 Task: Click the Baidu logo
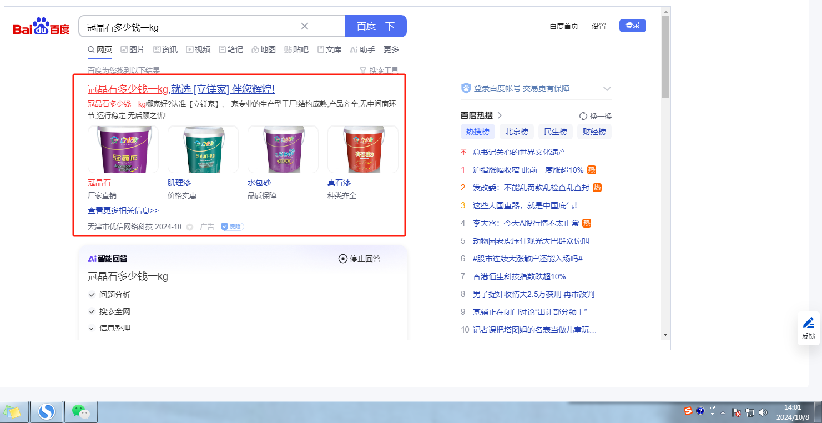(x=42, y=27)
